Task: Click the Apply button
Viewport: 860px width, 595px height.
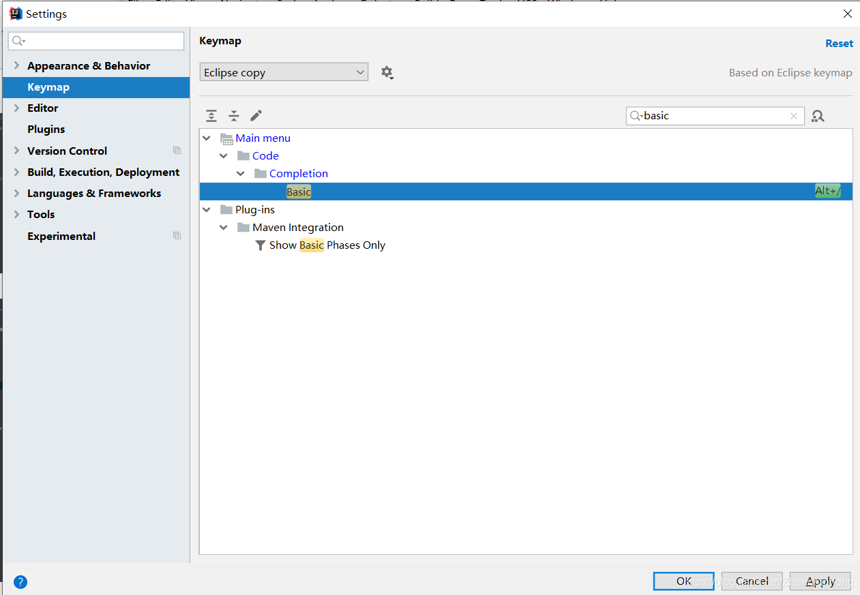Action: click(820, 581)
